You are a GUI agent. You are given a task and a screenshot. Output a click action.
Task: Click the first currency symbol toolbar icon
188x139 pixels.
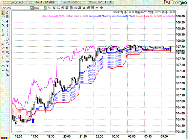point(50,8)
